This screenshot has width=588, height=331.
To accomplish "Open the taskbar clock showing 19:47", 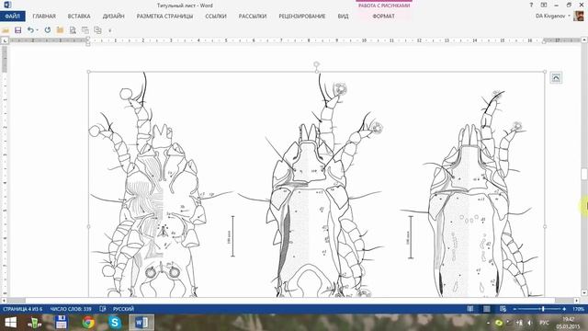I will (x=569, y=323).
